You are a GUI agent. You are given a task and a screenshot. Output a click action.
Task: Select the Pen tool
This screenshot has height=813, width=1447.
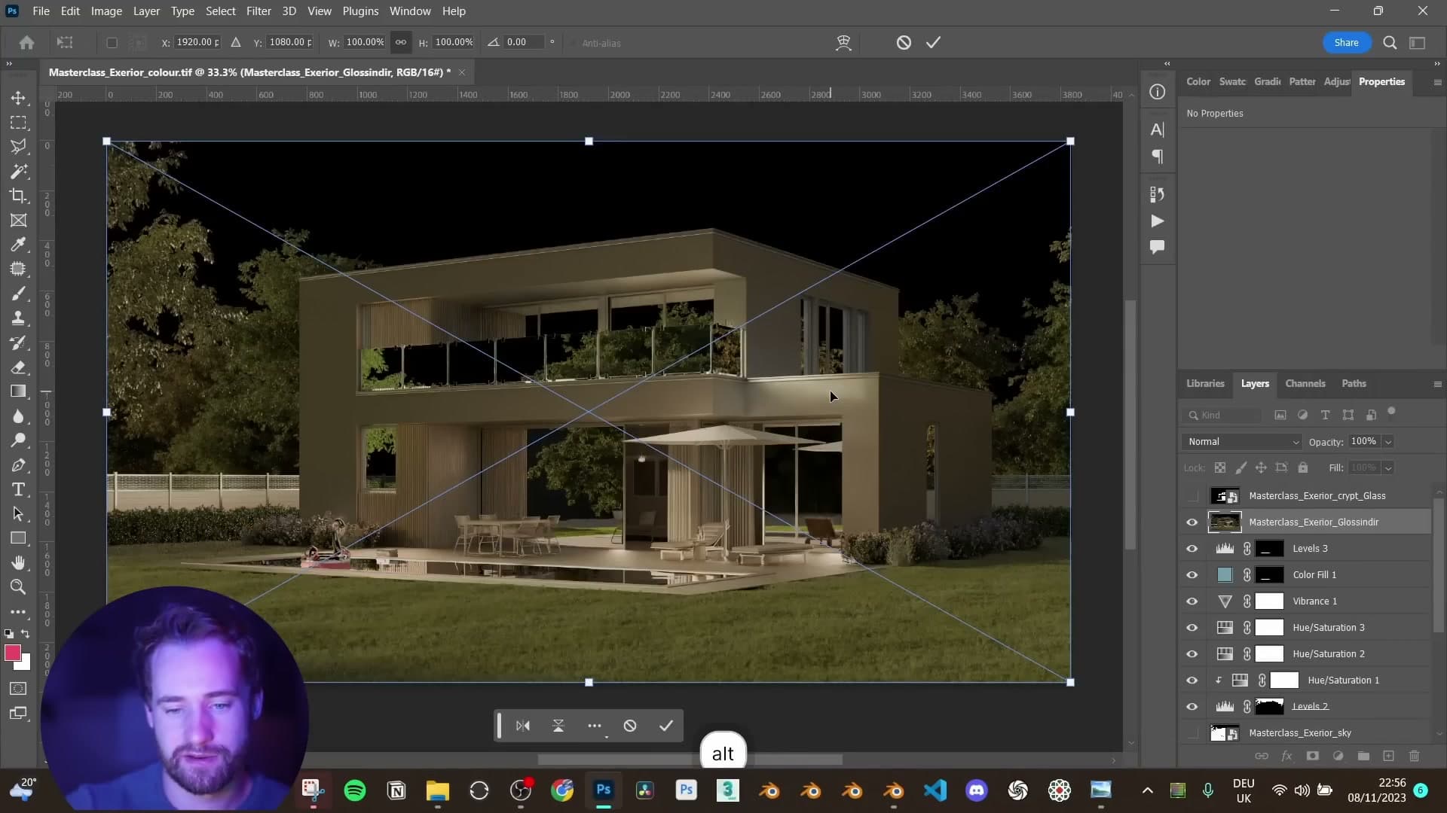click(19, 465)
